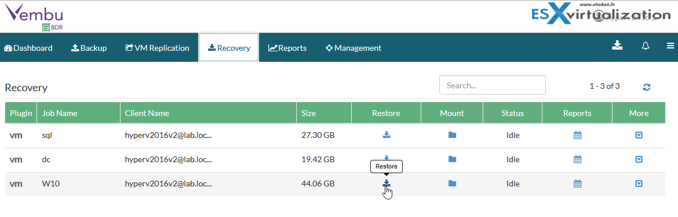Open VM Replication tab
The width and height of the screenshot is (678, 217).
pos(158,48)
